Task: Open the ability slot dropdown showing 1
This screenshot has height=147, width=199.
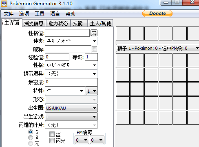Action: (x=92, y=91)
